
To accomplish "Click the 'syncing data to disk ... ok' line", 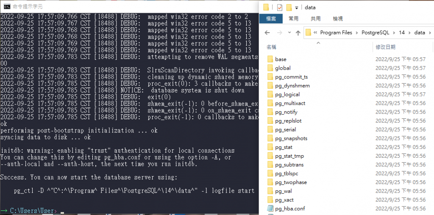I will tap(45, 137).
